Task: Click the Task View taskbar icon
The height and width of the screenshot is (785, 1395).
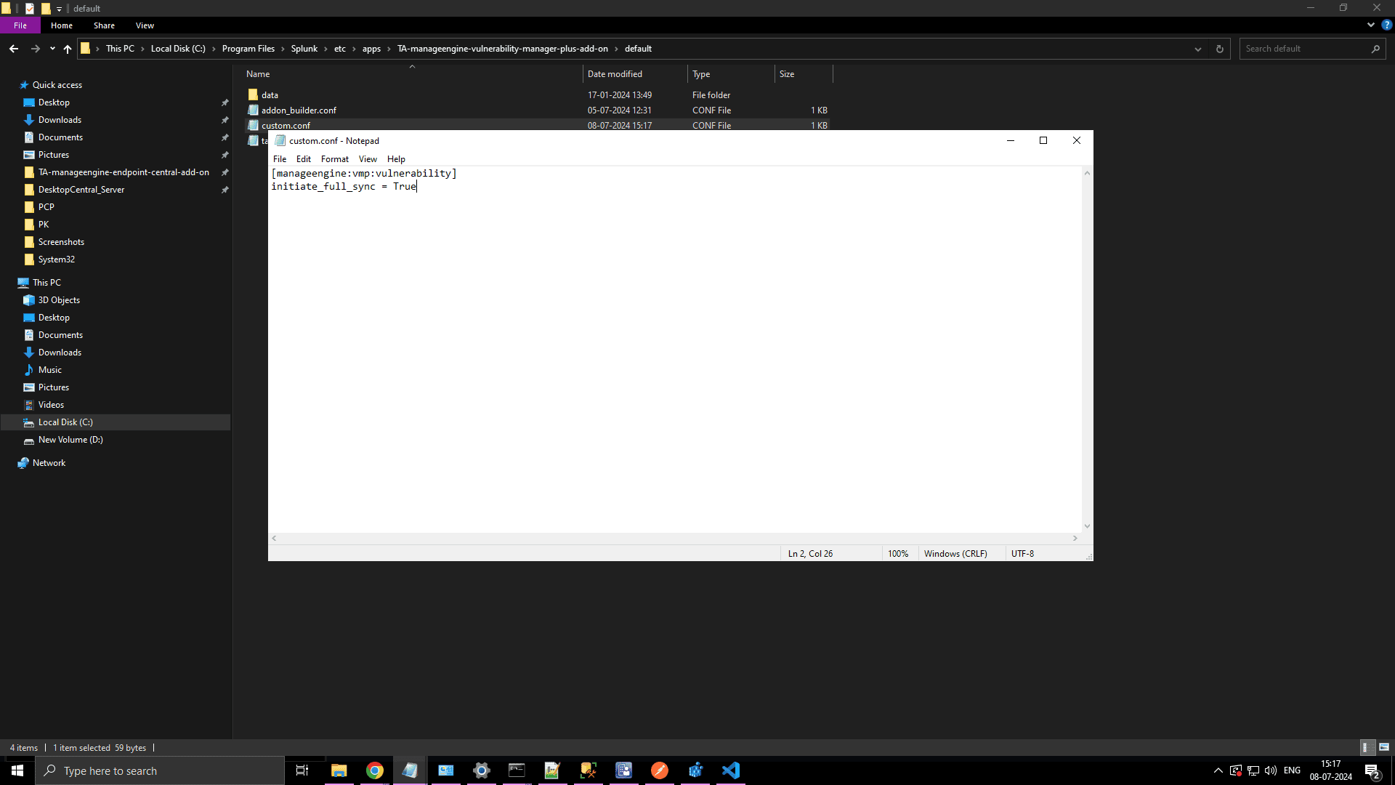Action: tap(302, 770)
